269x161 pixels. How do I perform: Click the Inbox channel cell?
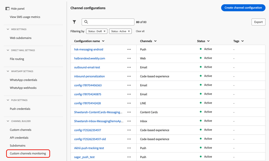(143, 121)
